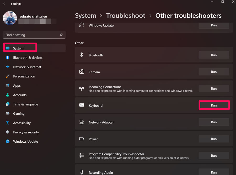Screen dimensions: 236x175
Task: Click the Camera row icon
Action: click(x=82, y=72)
